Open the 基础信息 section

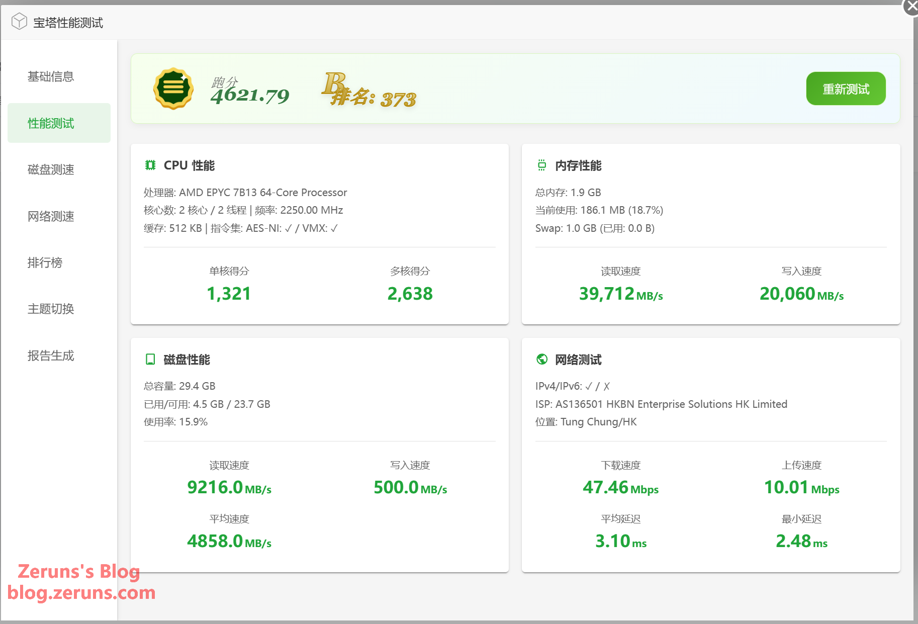click(x=51, y=76)
